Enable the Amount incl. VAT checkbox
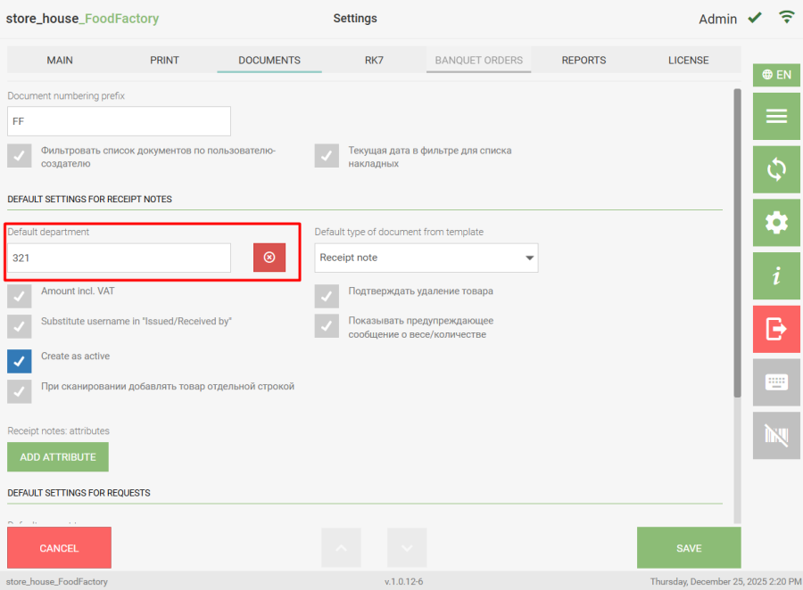The width and height of the screenshot is (803, 590). tap(20, 296)
